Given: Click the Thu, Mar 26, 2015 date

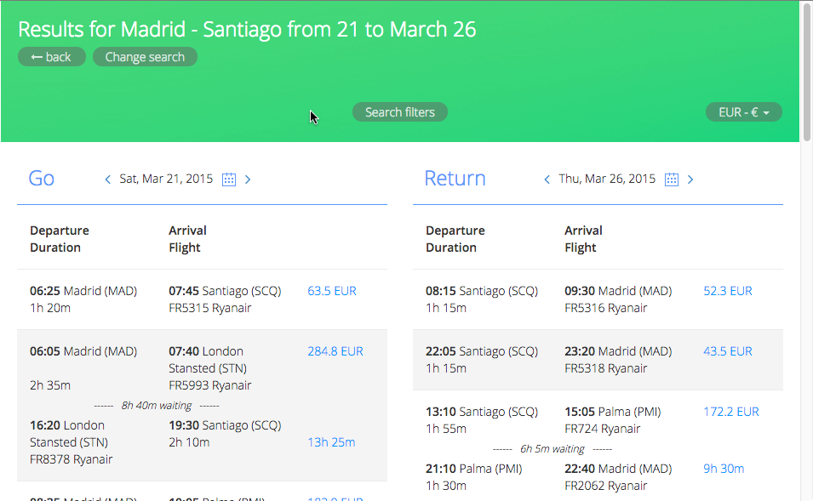Looking at the screenshot, I should click(607, 179).
